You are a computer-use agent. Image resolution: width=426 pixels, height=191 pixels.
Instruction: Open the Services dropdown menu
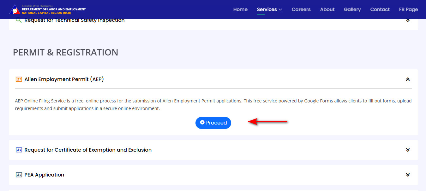pyautogui.click(x=269, y=9)
